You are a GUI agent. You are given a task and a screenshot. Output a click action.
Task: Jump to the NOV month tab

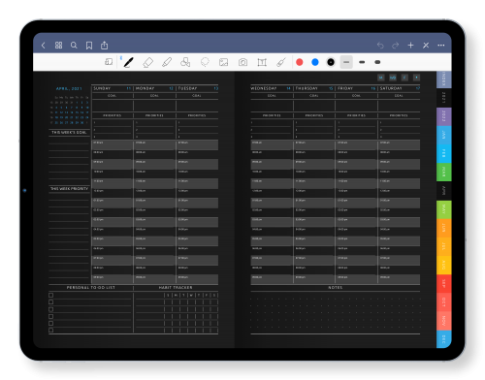444,321
